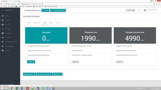Image resolution: width=161 pixels, height=90 pixels.
Task: Open Word from the taskbar
Action: point(22,88)
